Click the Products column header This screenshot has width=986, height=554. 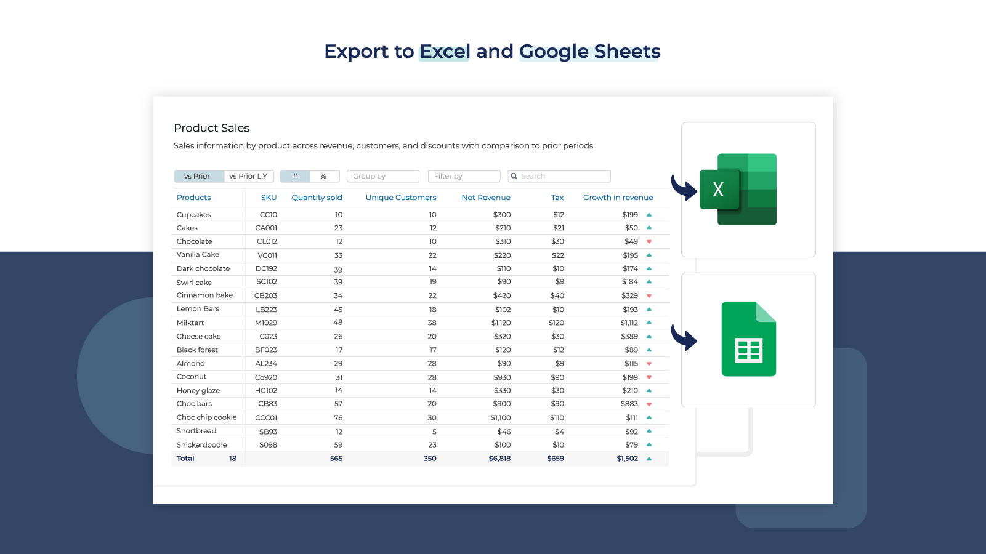pos(193,198)
